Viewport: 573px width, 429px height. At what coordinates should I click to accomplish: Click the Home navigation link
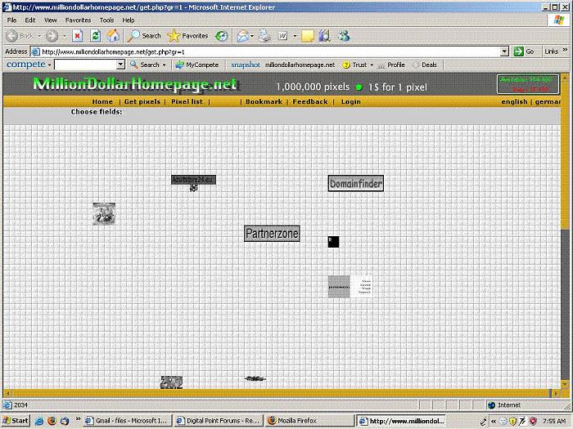[102, 102]
